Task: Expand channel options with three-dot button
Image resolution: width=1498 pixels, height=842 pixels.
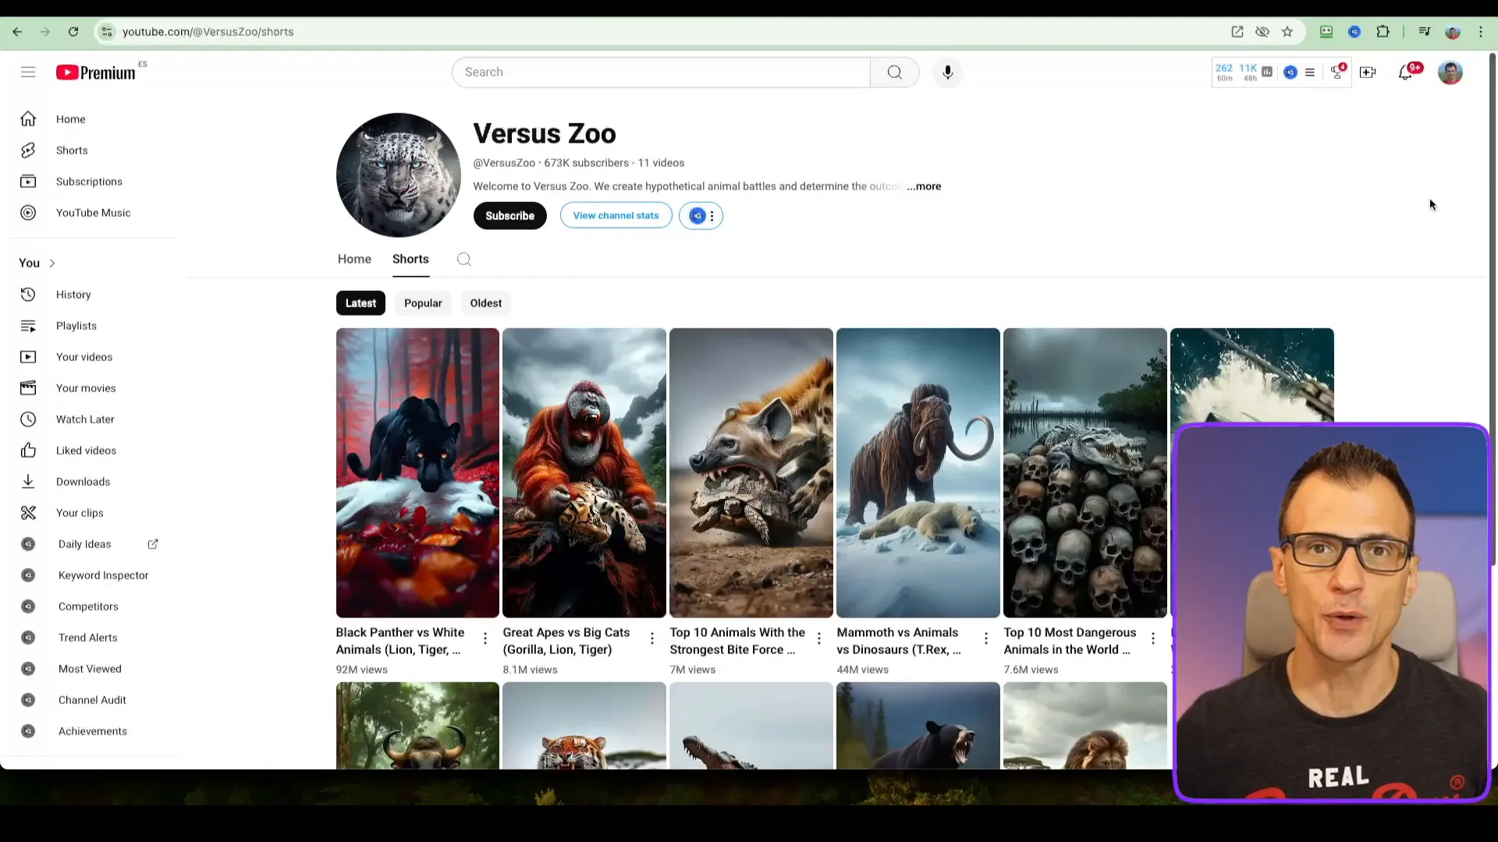Action: click(713, 216)
